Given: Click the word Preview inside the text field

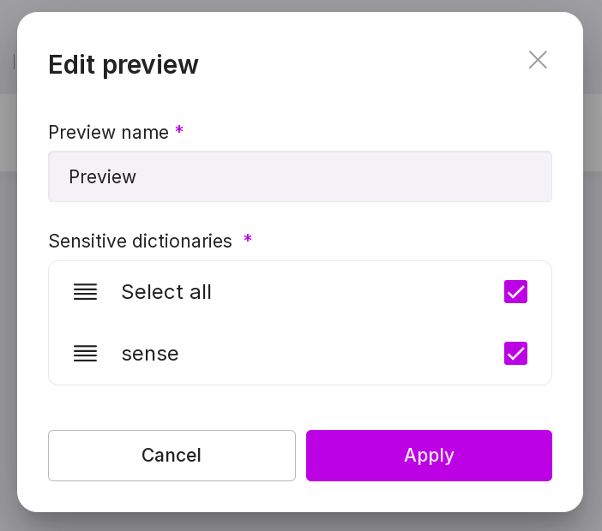Looking at the screenshot, I should 103,177.
